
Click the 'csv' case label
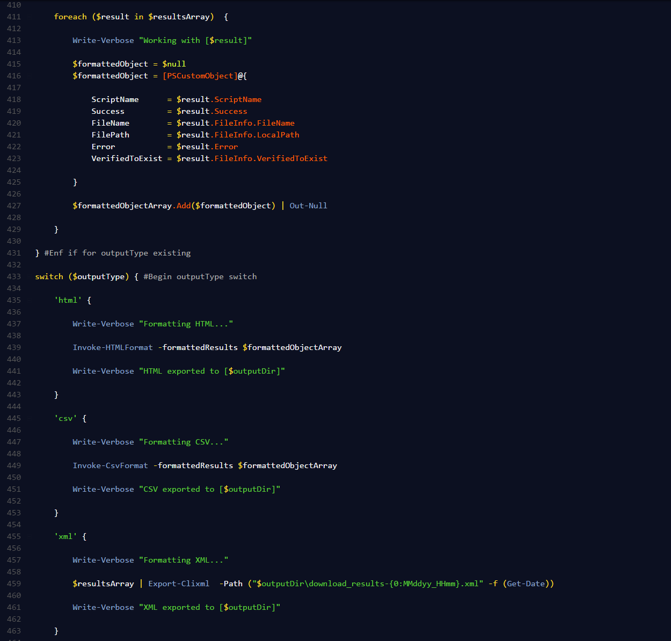[64, 418]
